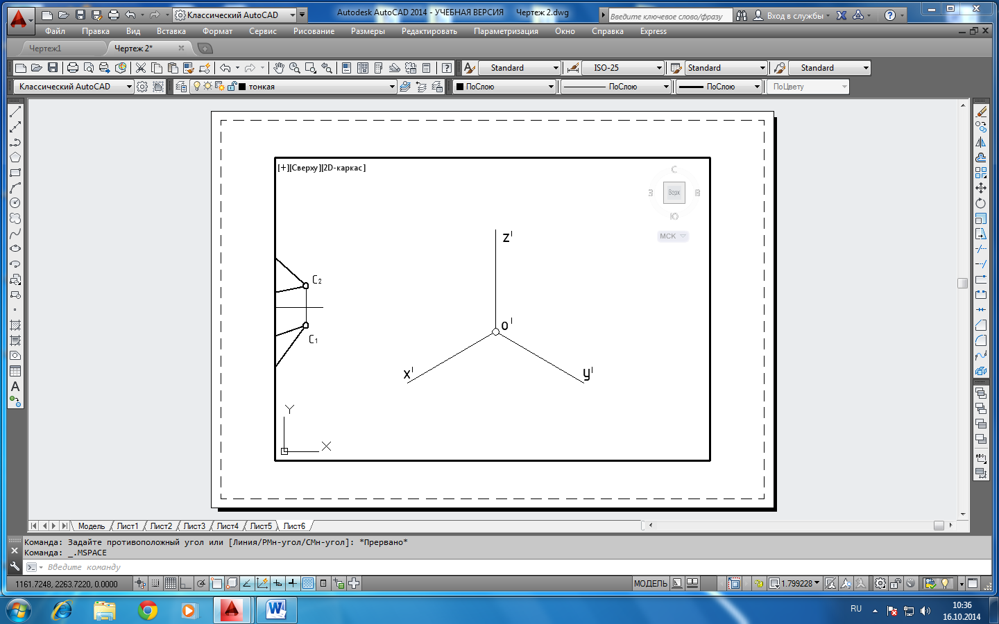The image size is (999, 624).
Task: Open the Редактировать menu
Action: pyautogui.click(x=429, y=31)
